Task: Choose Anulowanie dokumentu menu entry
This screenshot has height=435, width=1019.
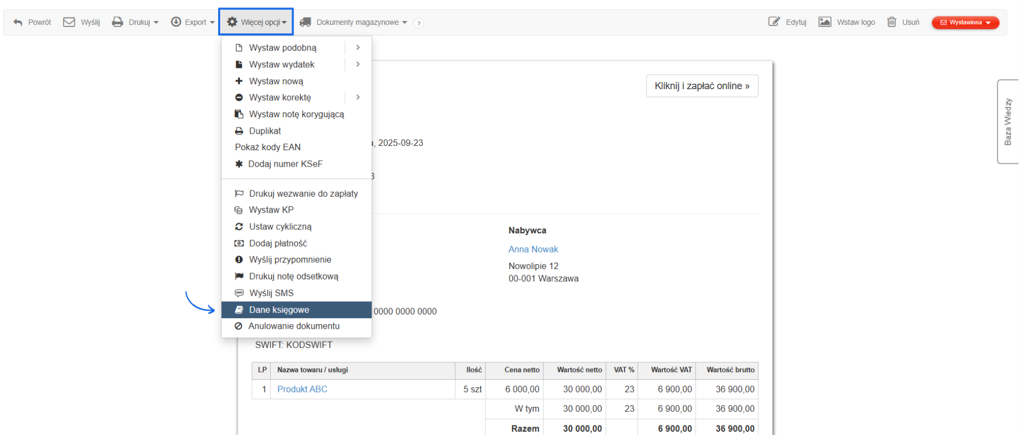Action: (293, 326)
